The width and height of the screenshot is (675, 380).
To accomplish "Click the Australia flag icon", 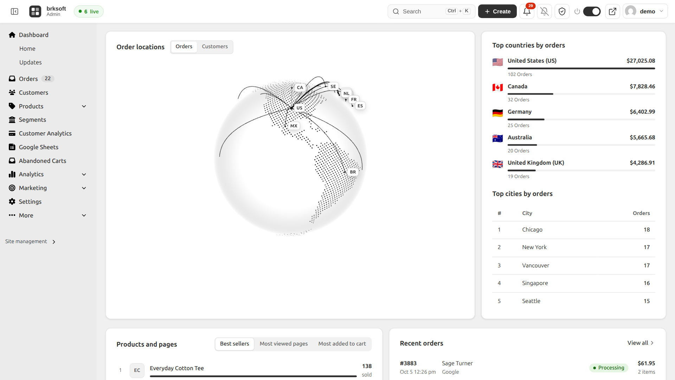I will [x=497, y=139].
